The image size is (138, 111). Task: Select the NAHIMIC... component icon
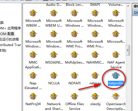click(x=95, y=55)
